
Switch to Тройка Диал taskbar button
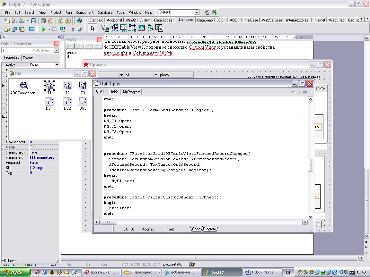coord(101,272)
